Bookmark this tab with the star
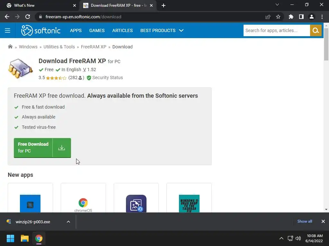Screen dimensions: 329x246 pos(278,17)
